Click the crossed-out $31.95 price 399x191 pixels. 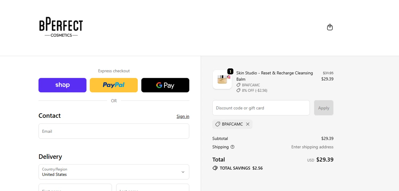(328, 73)
